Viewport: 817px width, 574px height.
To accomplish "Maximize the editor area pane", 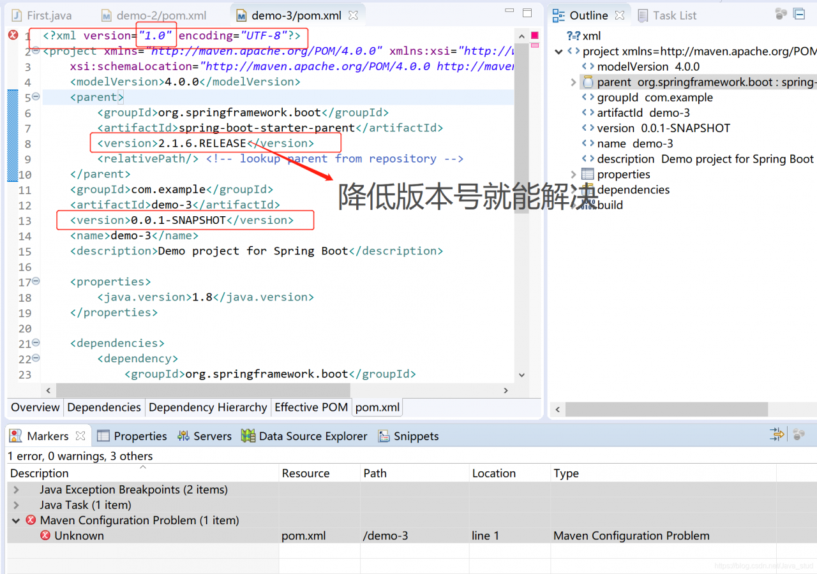I will tap(527, 13).
